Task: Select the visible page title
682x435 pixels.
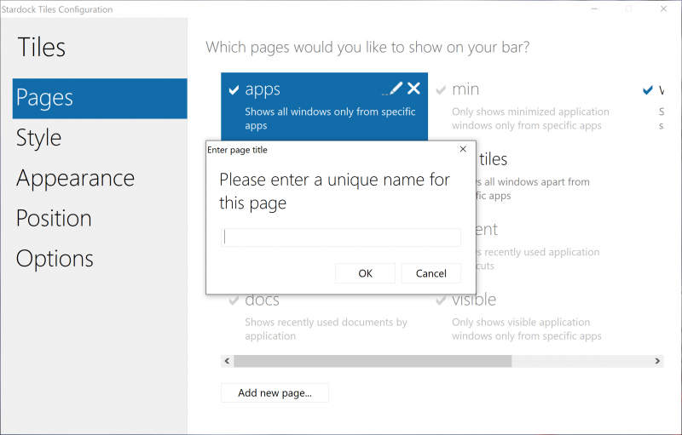Action: coord(474,300)
